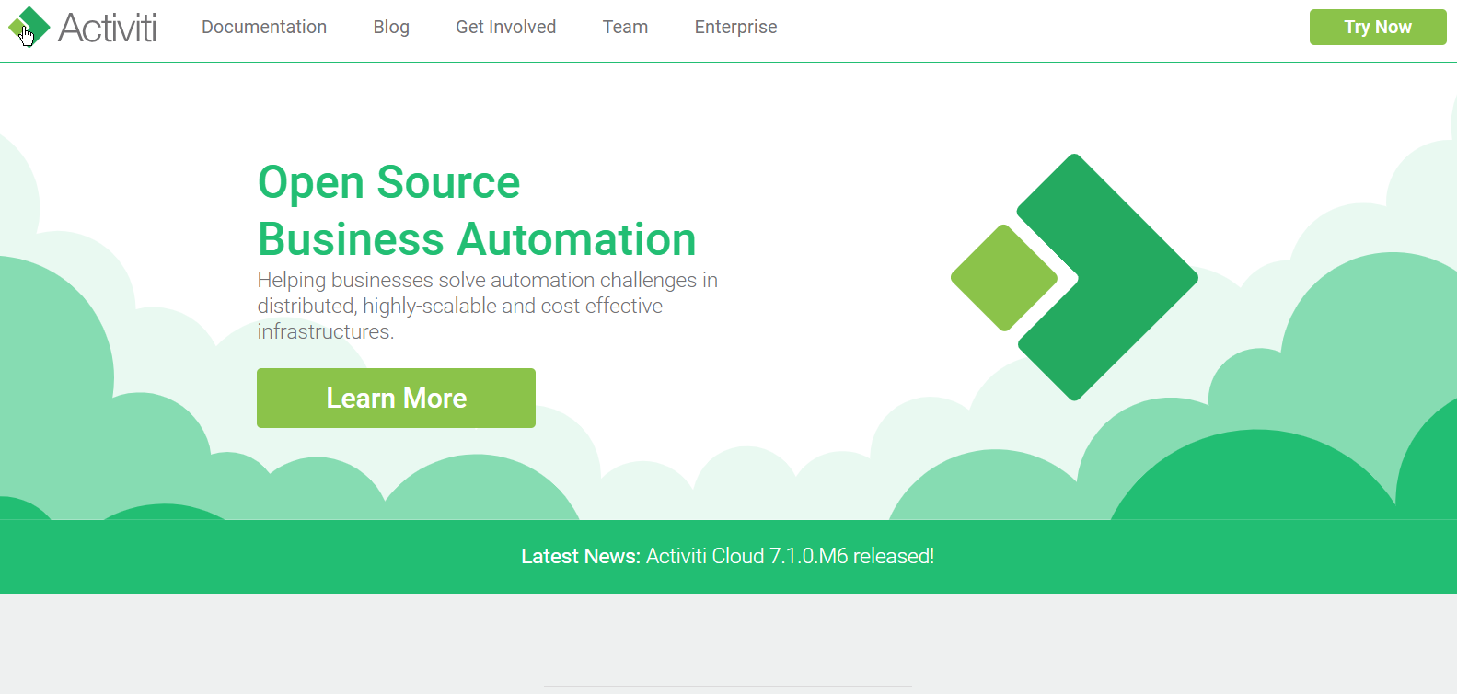Visit the Team page
This screenshot has width=1457, height=694.
625,28
